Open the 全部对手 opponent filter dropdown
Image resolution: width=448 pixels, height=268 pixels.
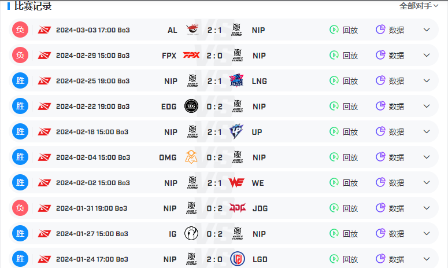tap(419, 6)
